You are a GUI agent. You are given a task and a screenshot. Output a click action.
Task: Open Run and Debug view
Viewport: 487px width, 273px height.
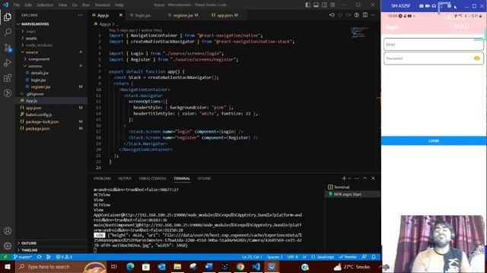point(8,62)
